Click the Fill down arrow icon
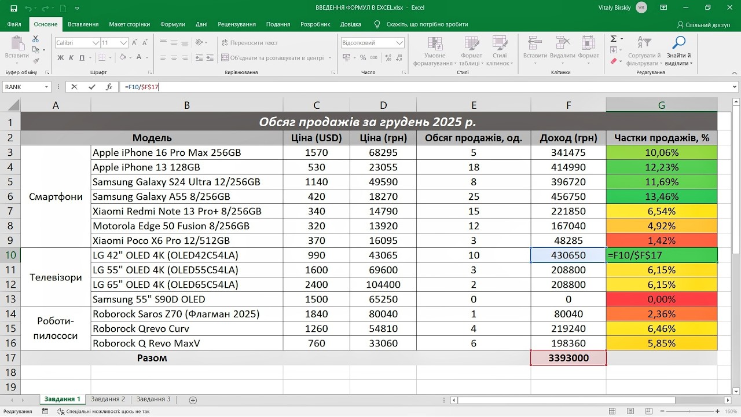The height and width of the screenshot is (417, 741). (614, 50)
